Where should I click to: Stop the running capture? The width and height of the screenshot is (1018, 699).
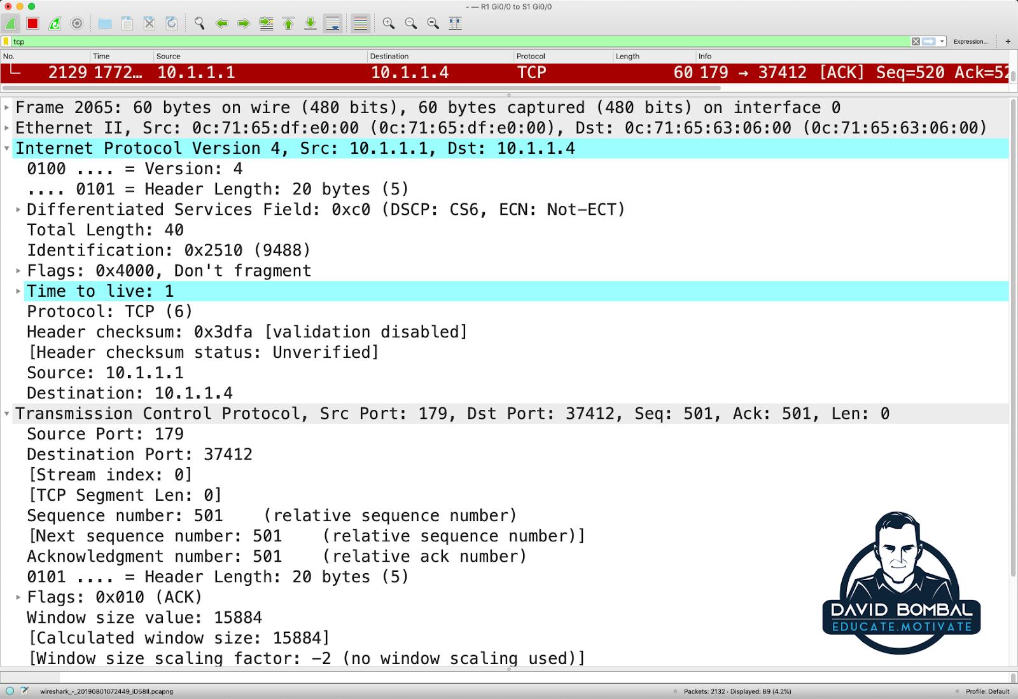(32, 24)
